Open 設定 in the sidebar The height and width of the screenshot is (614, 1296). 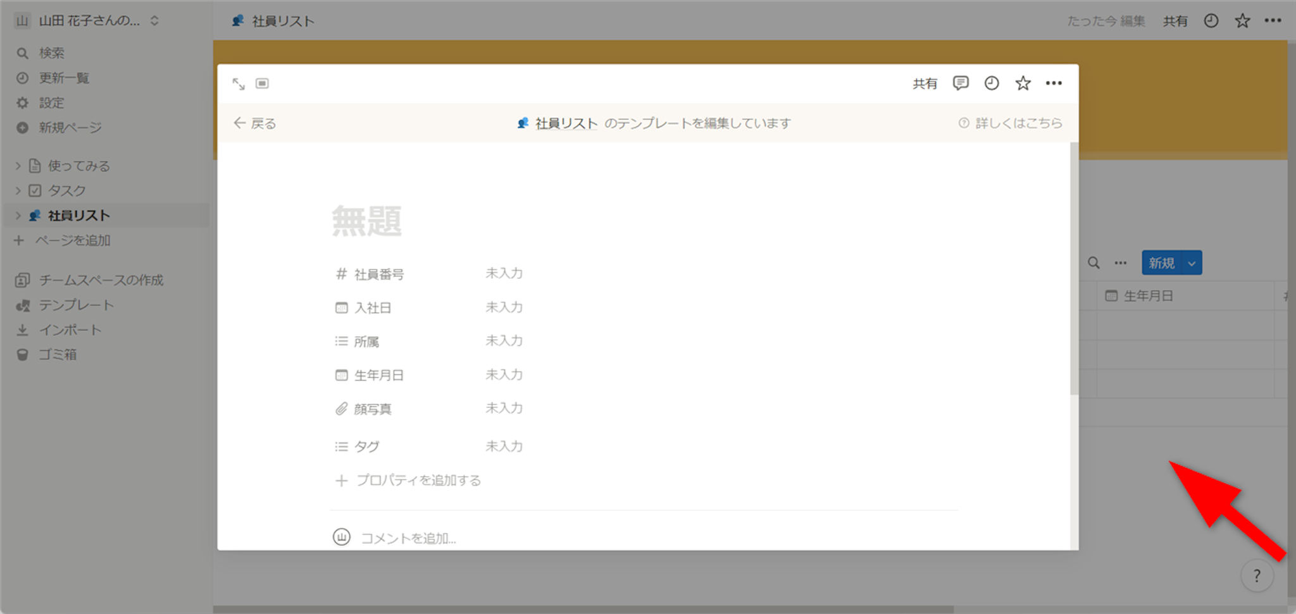point(51,102)
